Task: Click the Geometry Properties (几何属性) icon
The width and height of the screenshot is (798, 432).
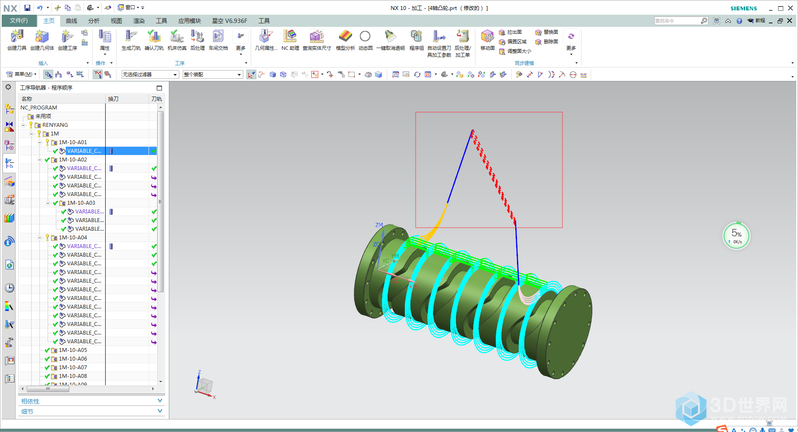Action: point(266,40)
